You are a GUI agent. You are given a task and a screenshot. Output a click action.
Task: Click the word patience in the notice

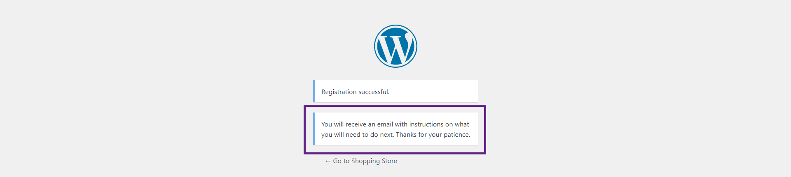pyautogui.click(x=456, y=135)
